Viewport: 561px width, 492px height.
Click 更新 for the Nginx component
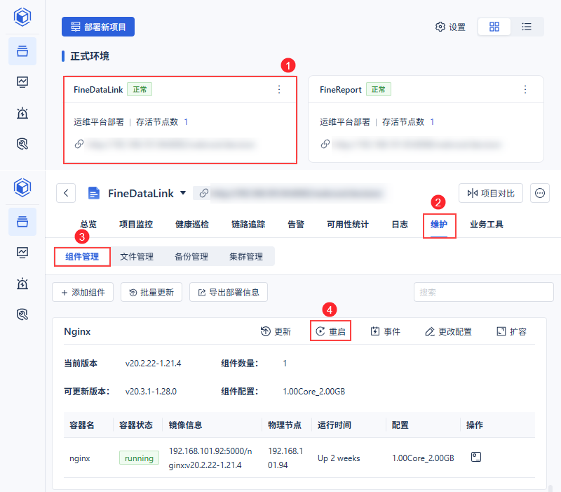pyautogui.click(x=276, y=331)
